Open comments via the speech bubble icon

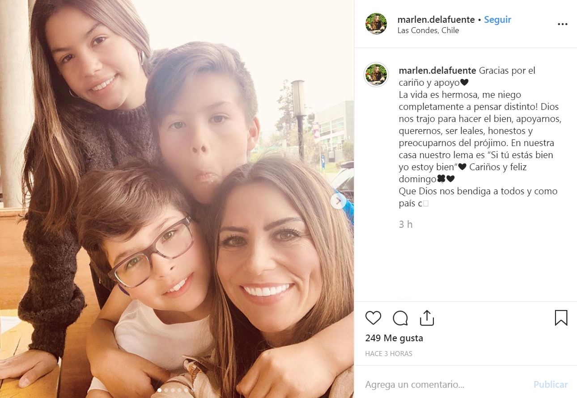click(400, 318)
